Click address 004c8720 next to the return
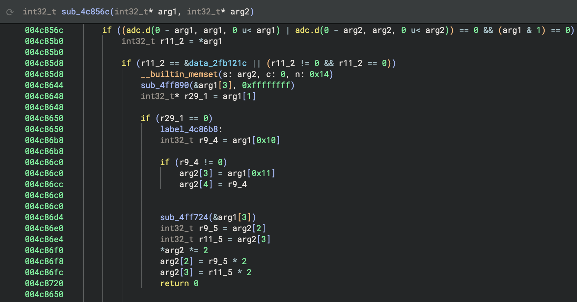The width and height of the screenshot is (577, 302). [44, 283]
